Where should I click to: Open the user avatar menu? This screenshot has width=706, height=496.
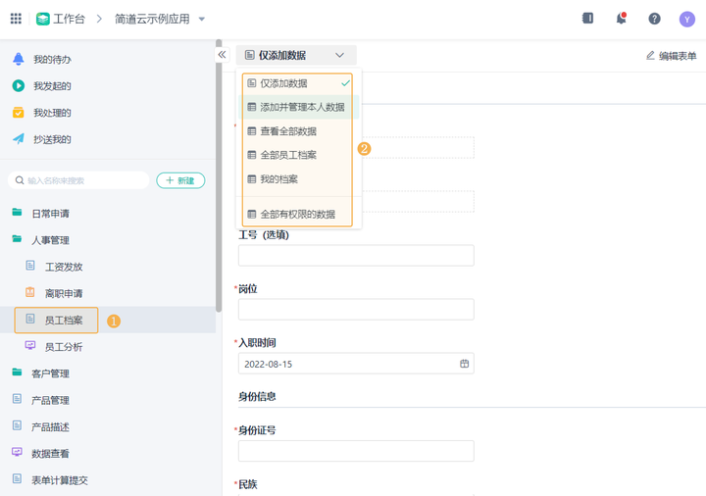(686, 19)
